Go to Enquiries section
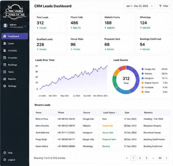Viewport: 173px width, 166px height. click(15, 58)
